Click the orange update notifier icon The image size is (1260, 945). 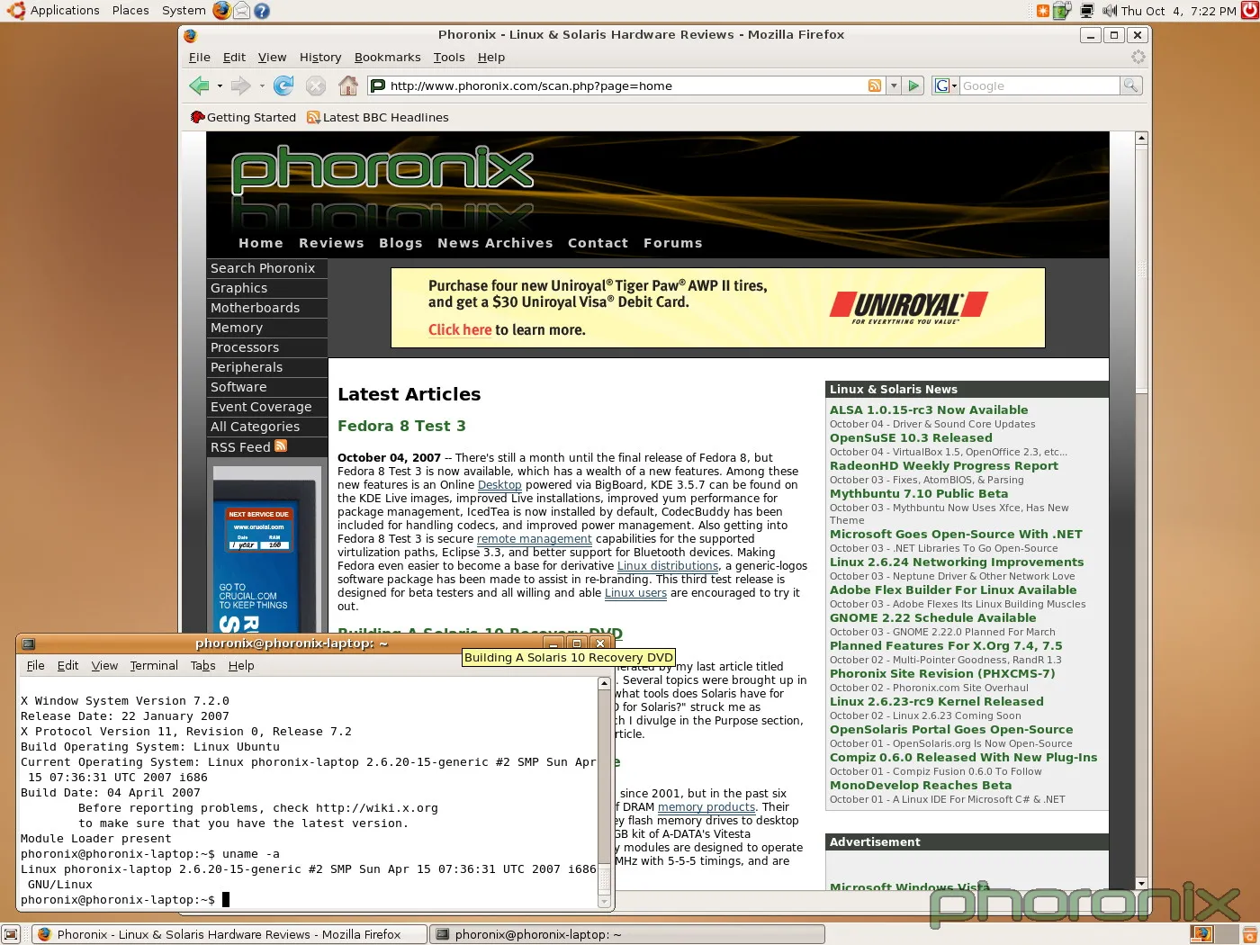pyautogui.click(x=1042, y=11)
